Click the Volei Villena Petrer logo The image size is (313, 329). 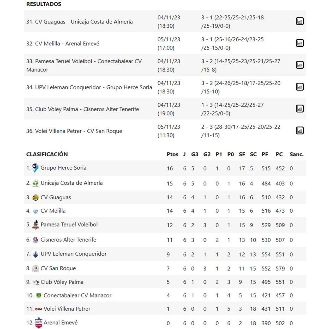[38, 309]
